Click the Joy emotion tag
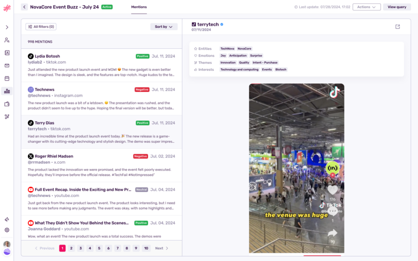 223,55
